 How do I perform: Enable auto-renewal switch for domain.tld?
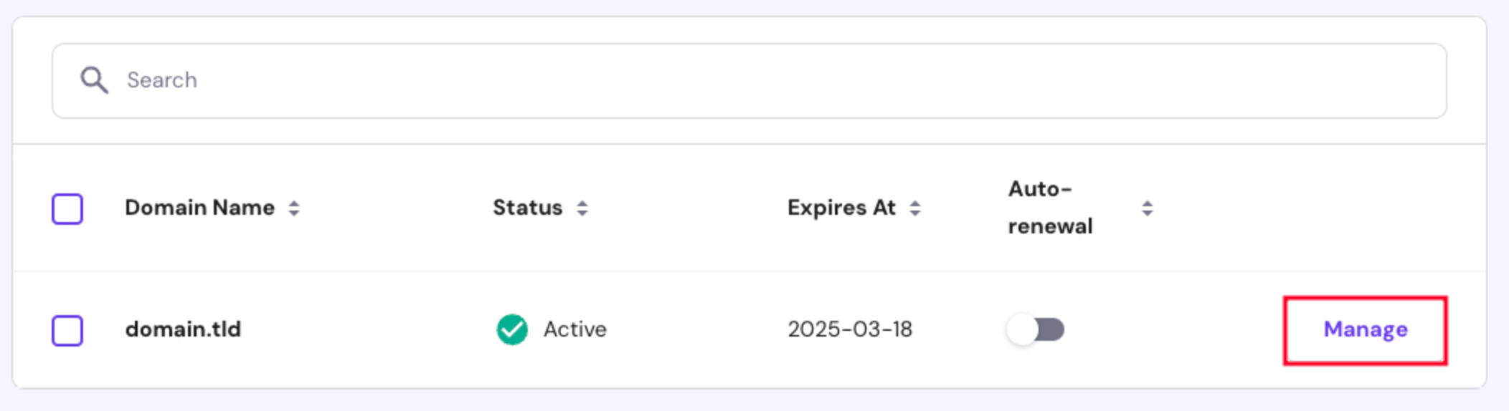1036,330
